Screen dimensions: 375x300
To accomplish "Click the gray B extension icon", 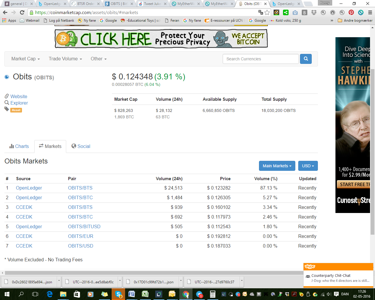I will (x=304, y=13).
